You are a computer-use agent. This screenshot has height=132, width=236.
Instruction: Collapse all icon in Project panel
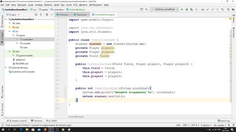tap(41, 15)
